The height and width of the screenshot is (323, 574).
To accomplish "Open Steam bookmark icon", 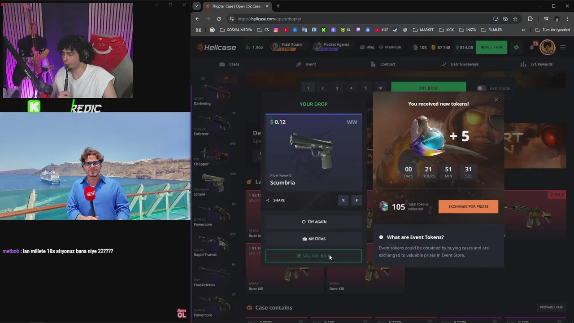I will pos(395,30).
